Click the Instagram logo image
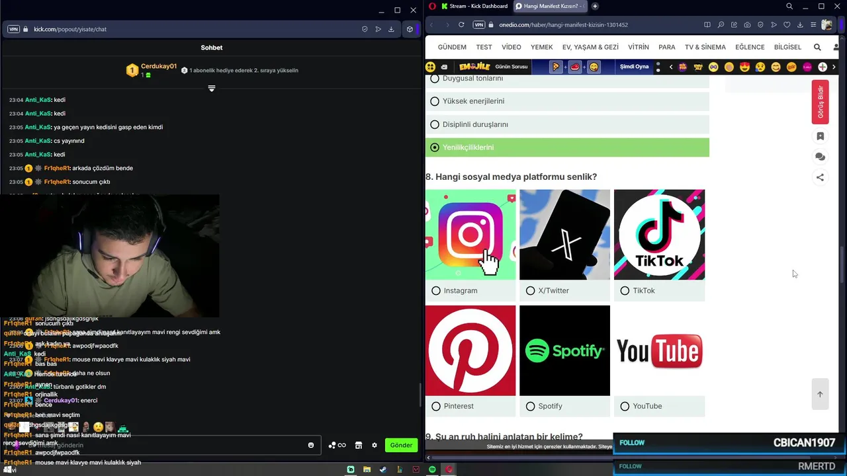The image size is (847, 476). pos(470,235)
